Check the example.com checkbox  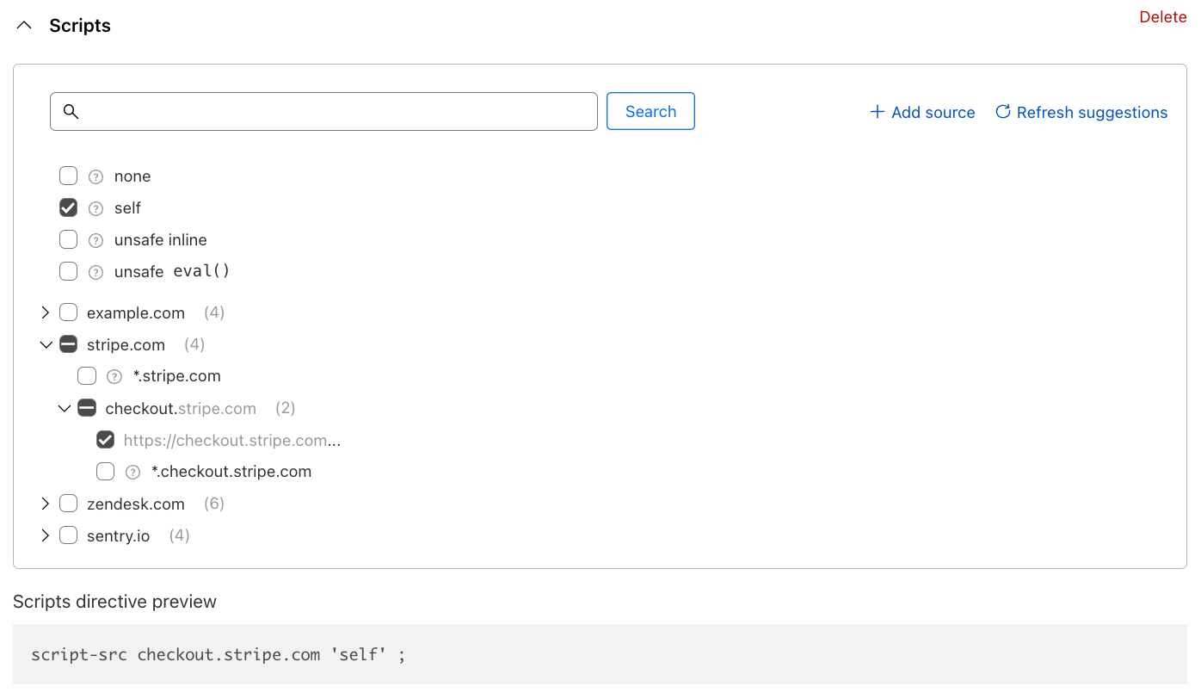[x=69, y=312]
